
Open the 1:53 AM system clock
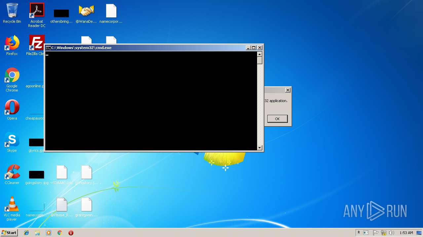406,233
